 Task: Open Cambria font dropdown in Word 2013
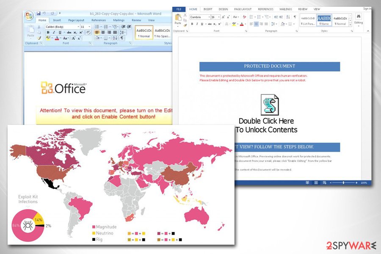209,17
